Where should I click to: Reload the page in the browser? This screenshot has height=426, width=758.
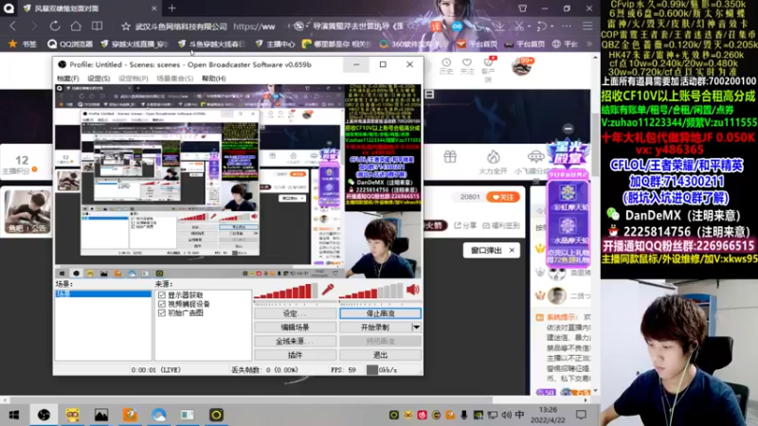point(55,27)
